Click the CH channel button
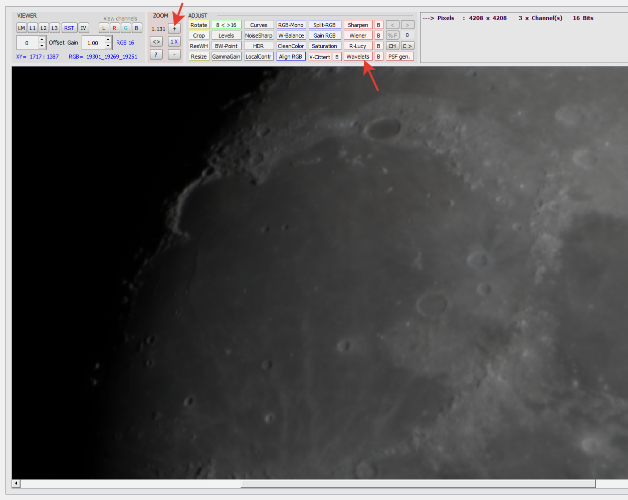Viewport: 628px width, 500px height. coord(392,46)
